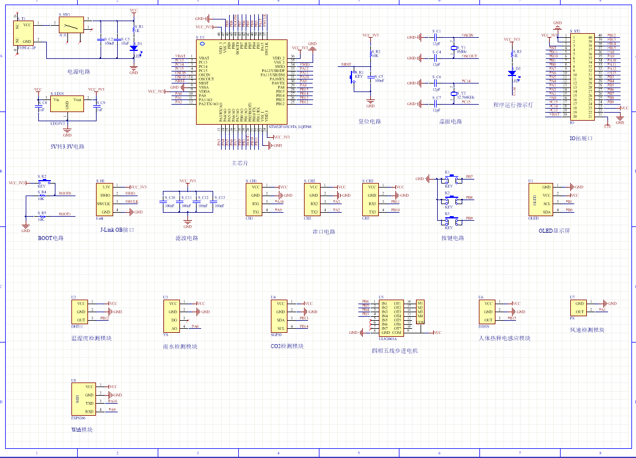
Task: Select the S_LDO1 regulator component
Action: [67, 103]
